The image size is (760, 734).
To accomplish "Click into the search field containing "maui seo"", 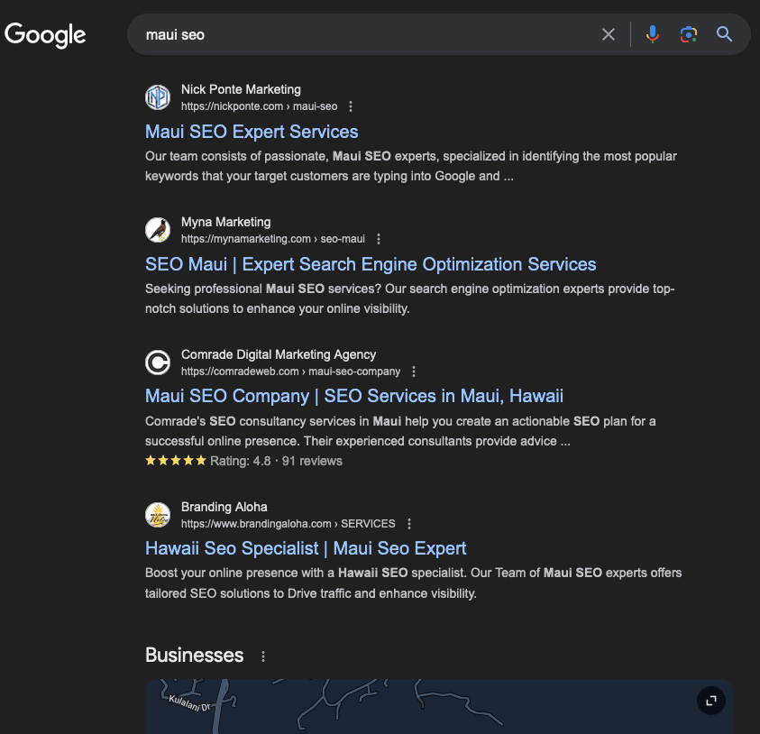I will click(x=363, y=34).
